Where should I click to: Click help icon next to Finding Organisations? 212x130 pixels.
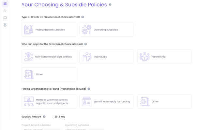[x=89, y=89]
